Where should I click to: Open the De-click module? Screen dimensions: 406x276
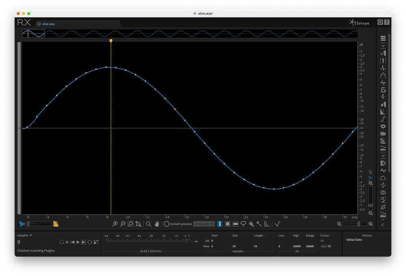[383, 68]
